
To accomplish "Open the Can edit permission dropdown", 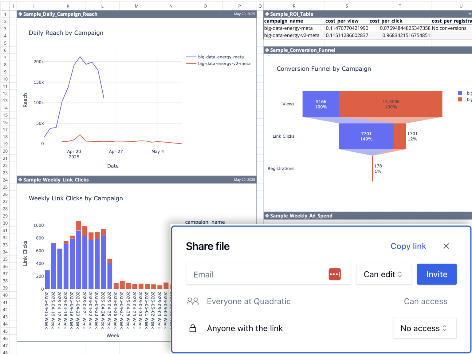I will click(383, 274).
